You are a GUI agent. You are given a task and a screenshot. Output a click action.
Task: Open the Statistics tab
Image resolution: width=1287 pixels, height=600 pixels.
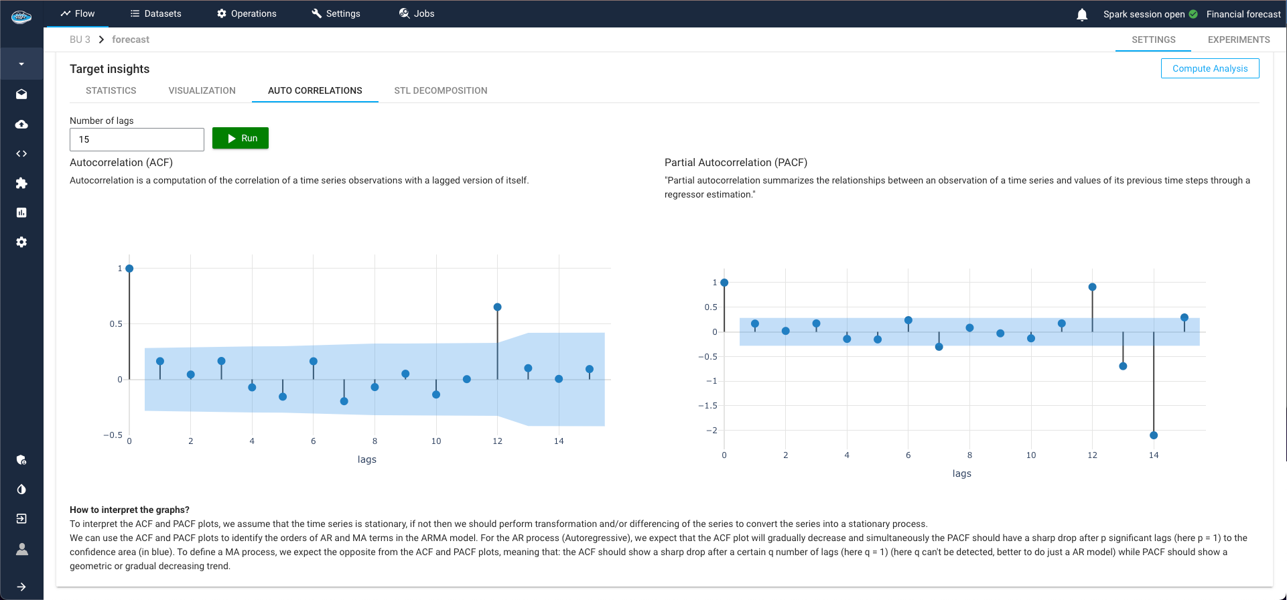point(111,90)
